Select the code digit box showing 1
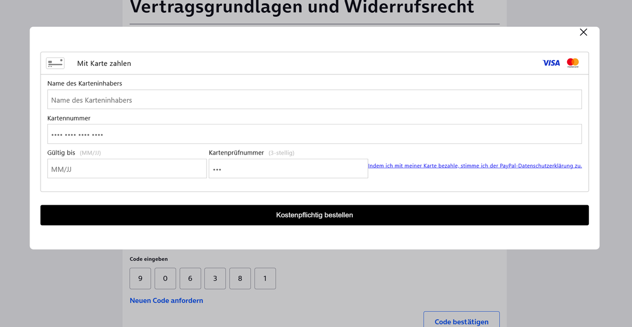 (x=265, y=278)
